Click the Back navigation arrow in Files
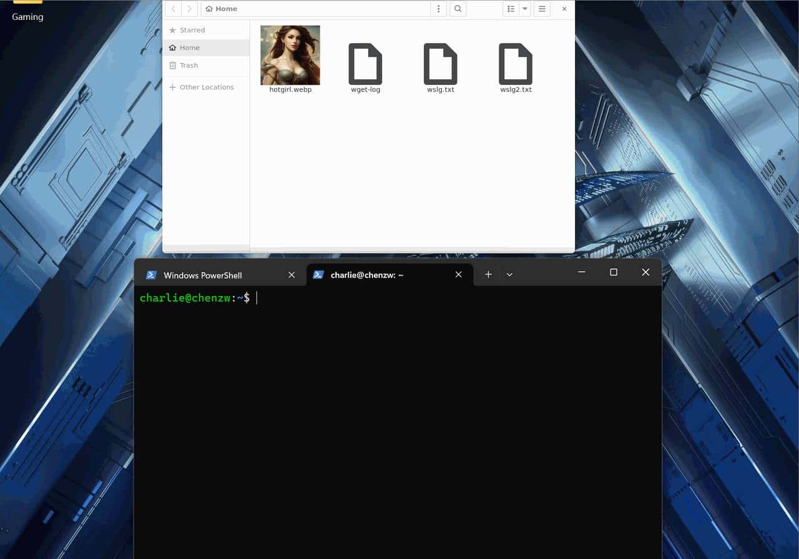 tap(173, 9)
